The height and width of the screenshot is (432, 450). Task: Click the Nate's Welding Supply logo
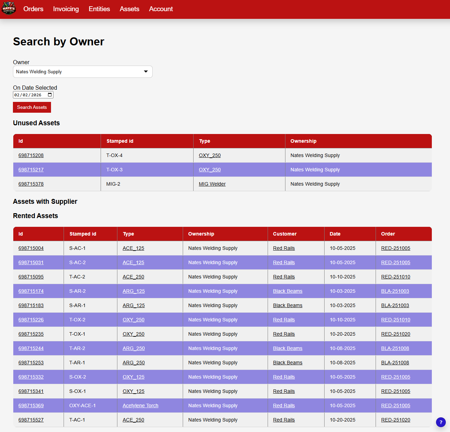pyautogui.click(x=8, y=9)
